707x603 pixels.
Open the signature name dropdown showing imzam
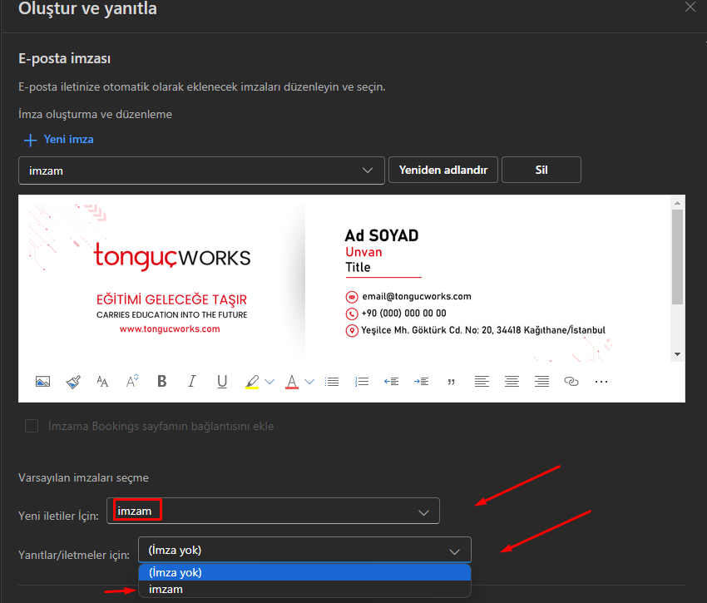pos(201,171)
